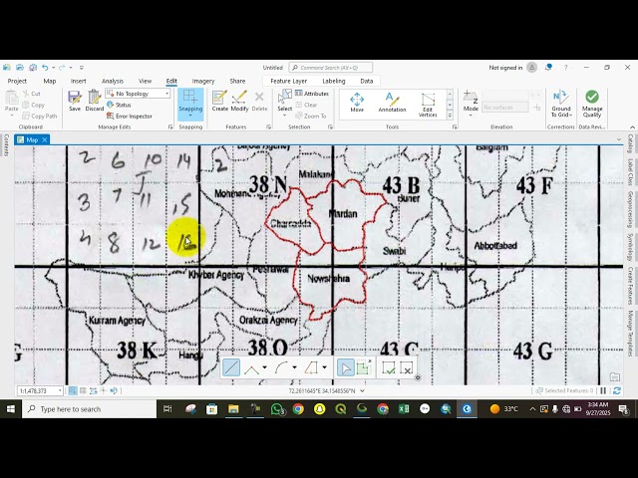Open the Analysis ribbon tab
Screen dimensions: 638x478
coord(113,81)
